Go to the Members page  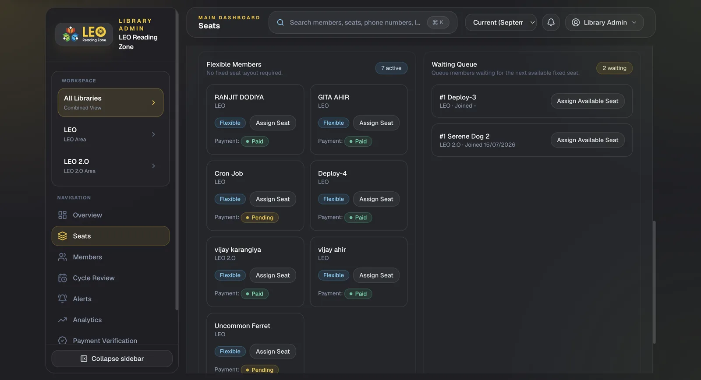click(x=110, y=257)
